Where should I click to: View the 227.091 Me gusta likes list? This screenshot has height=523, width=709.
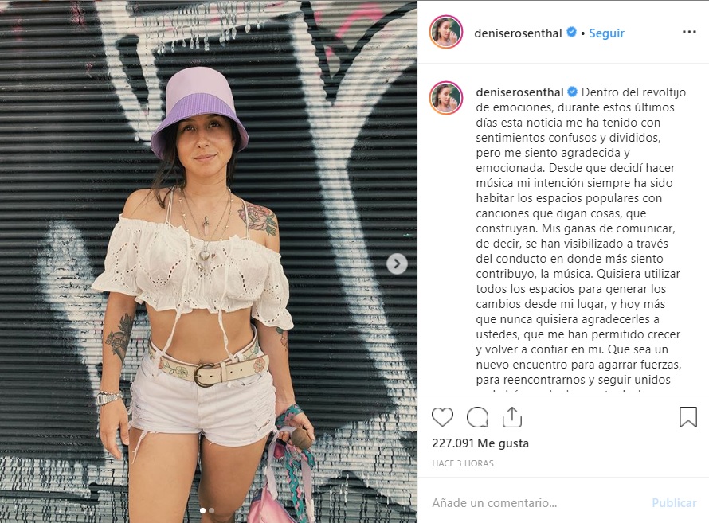click(x=480, y=443)
